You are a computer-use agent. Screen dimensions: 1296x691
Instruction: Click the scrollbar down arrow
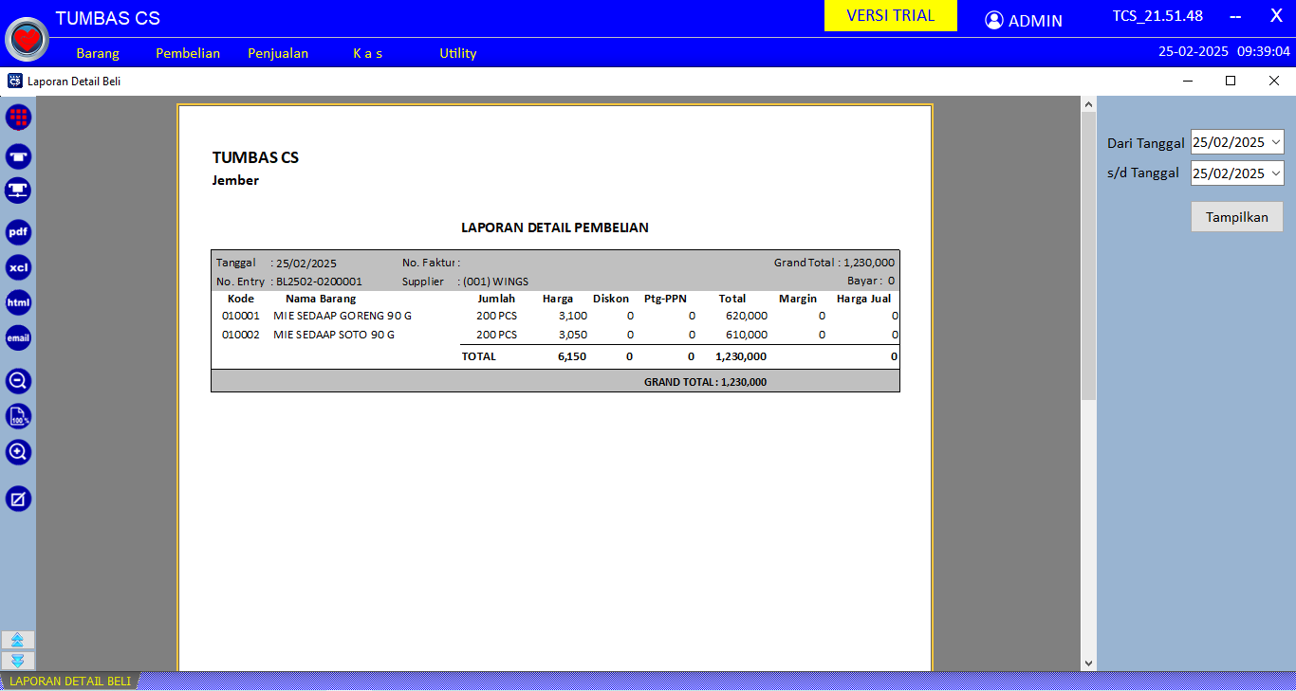coord(1088,664)
